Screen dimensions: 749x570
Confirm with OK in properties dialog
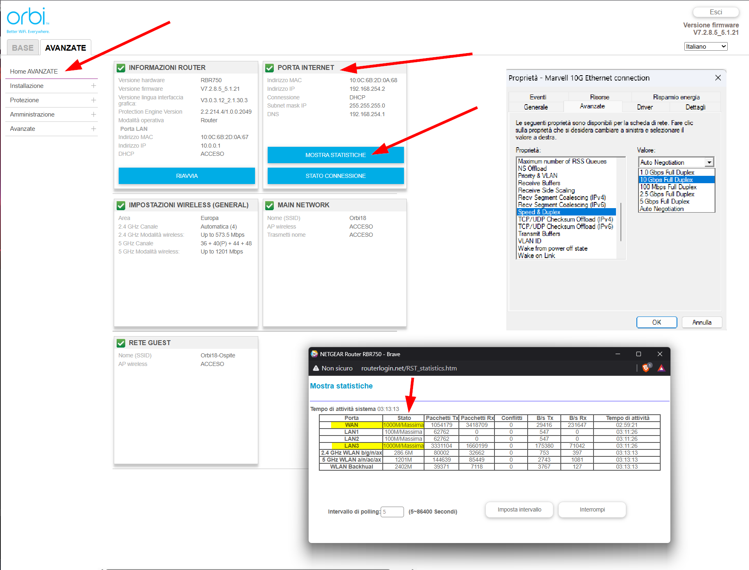[657, 322]
